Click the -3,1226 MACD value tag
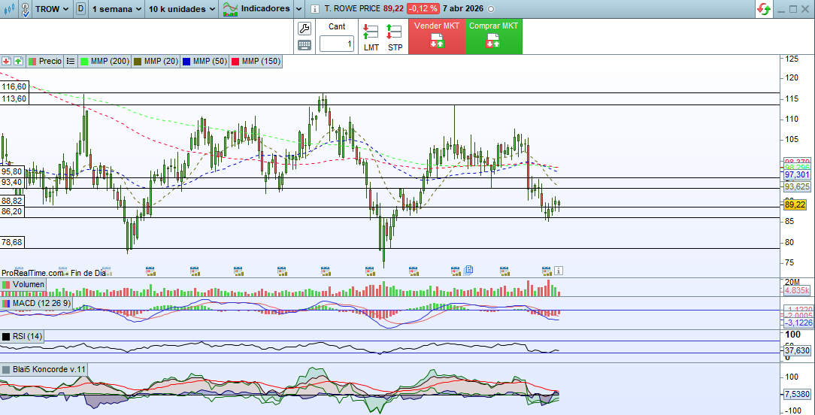This screenshot has width=815, height=415. pos(797,323)
